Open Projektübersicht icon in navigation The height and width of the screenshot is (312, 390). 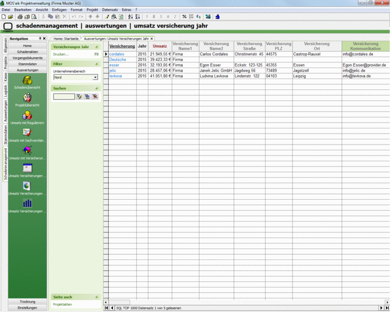pos(27,98)
